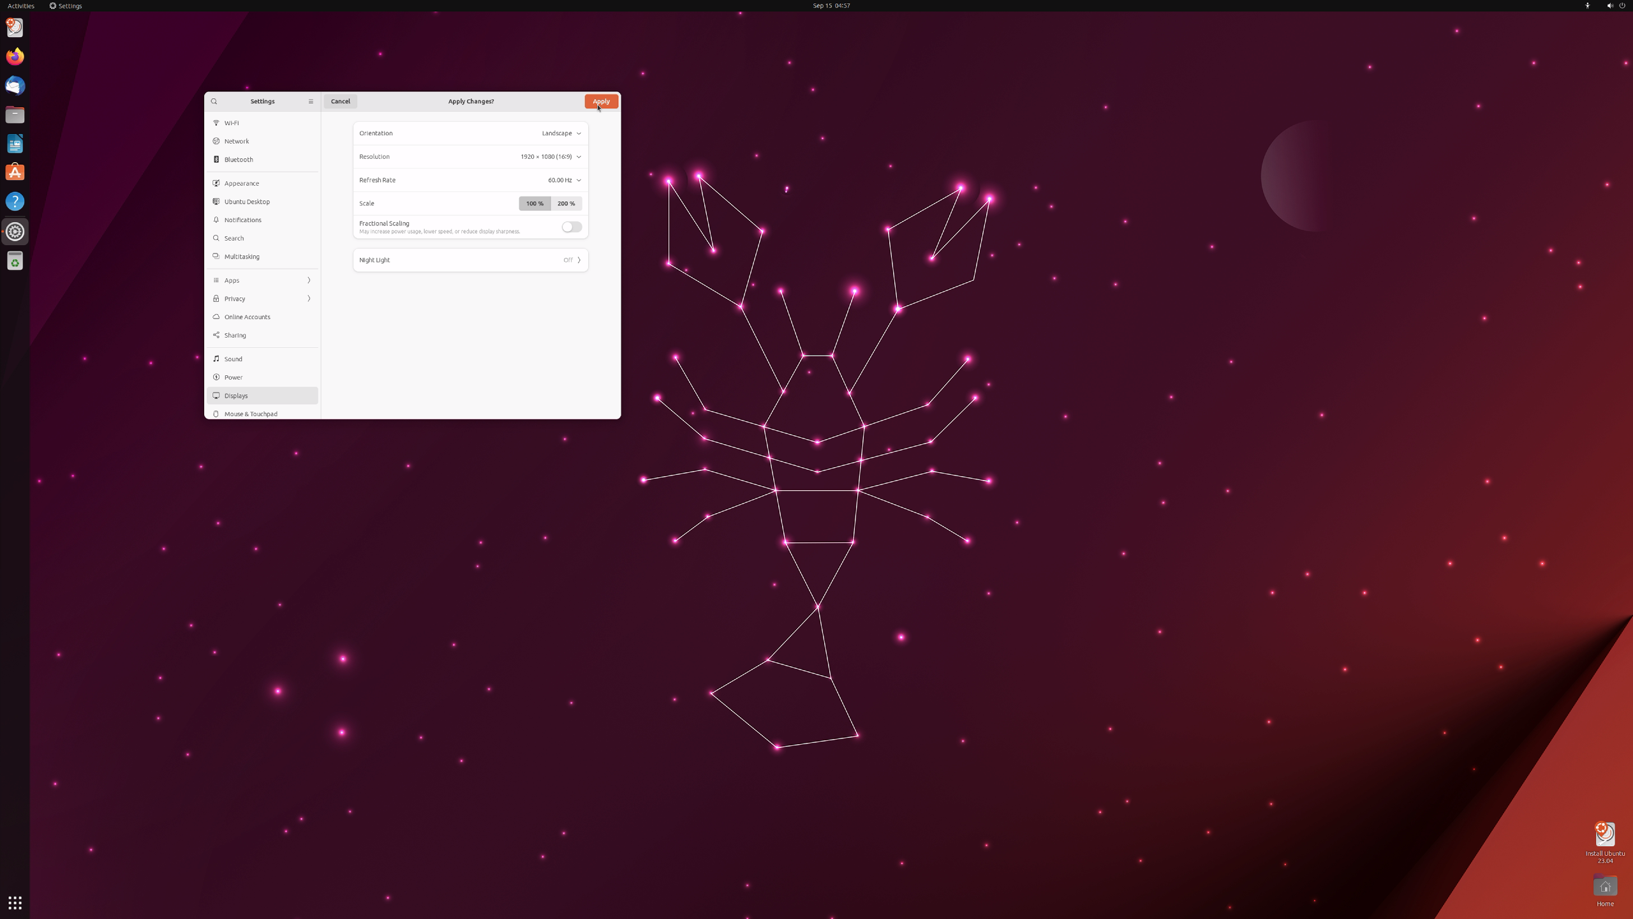Click the Settings gear in the dock
The height and width of the screenshot is (919, 1633).
click(x=15, y=232)
